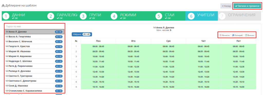Save and continue with Запази и премини

tap(247, 6)
